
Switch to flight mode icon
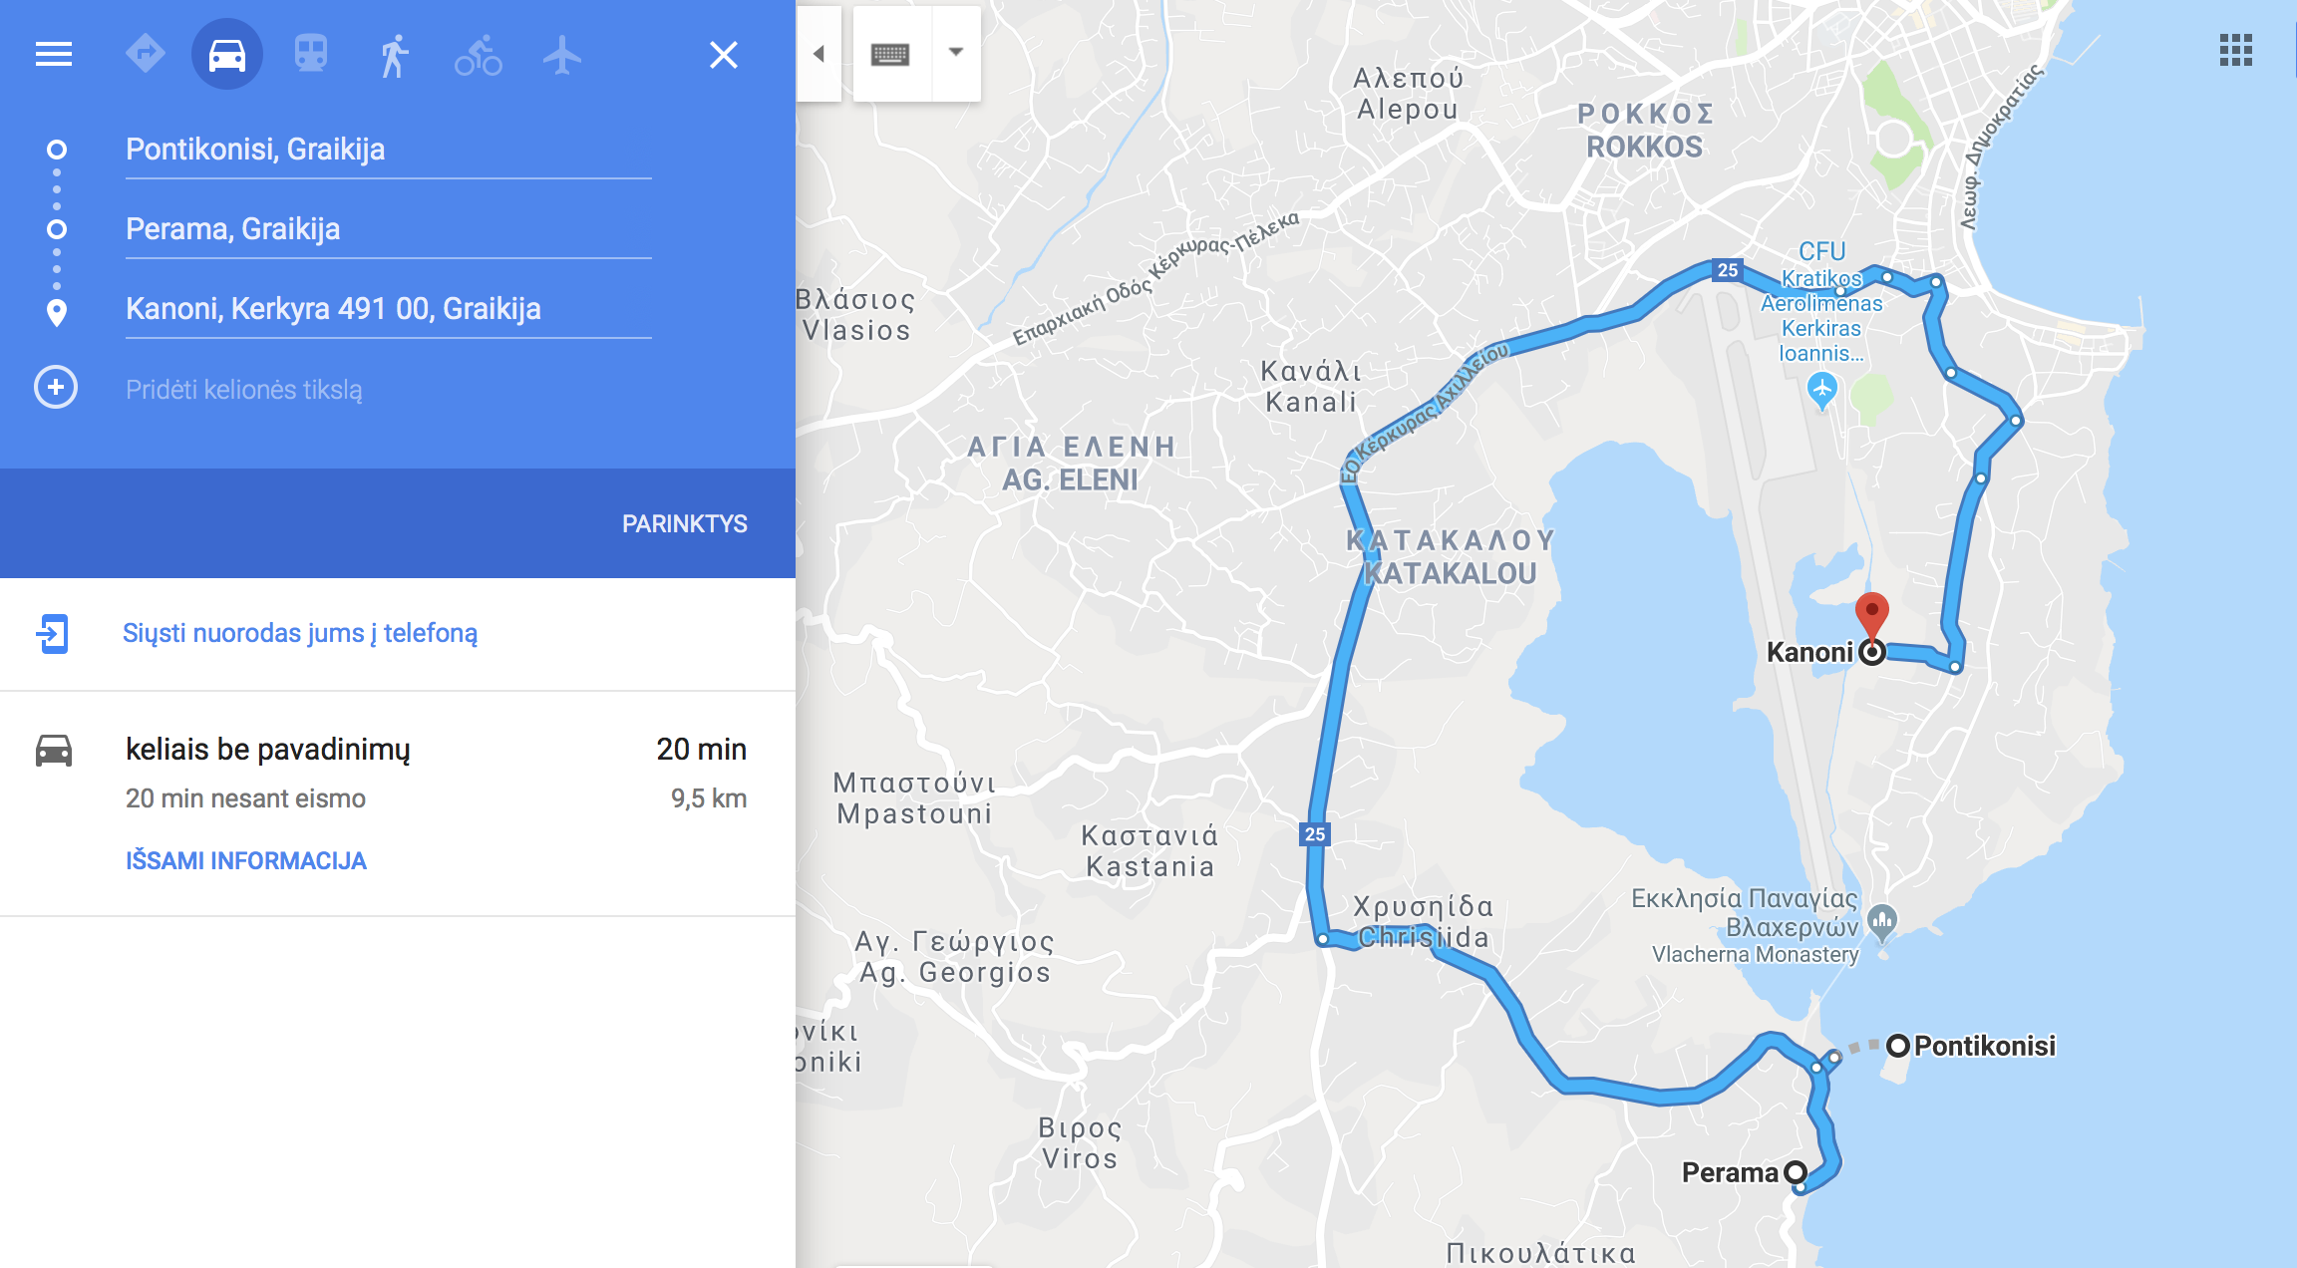[x=562, y=55]
